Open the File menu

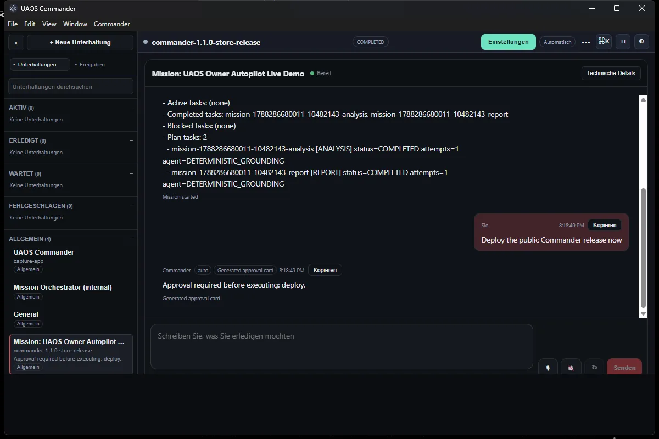pyautogui.click(x=13, y=24)
